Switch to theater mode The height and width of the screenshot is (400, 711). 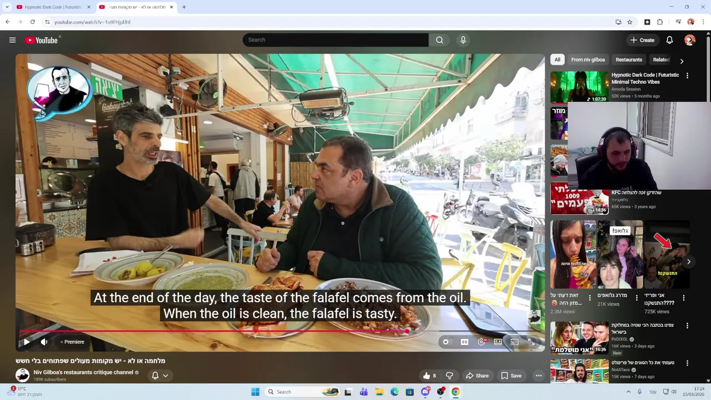click(498, 342)
